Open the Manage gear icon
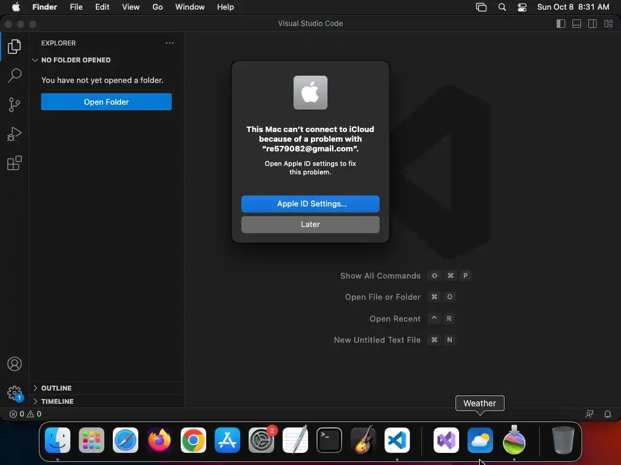 click(15, 393)
